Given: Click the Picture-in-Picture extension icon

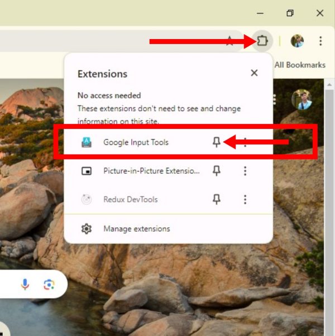Looking at the screenshot, I should [87, 171].
